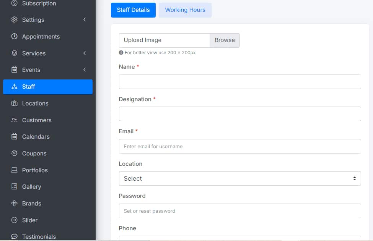
Task: Expand the Settings submenu chevron
Action: [x=85, y=20]
